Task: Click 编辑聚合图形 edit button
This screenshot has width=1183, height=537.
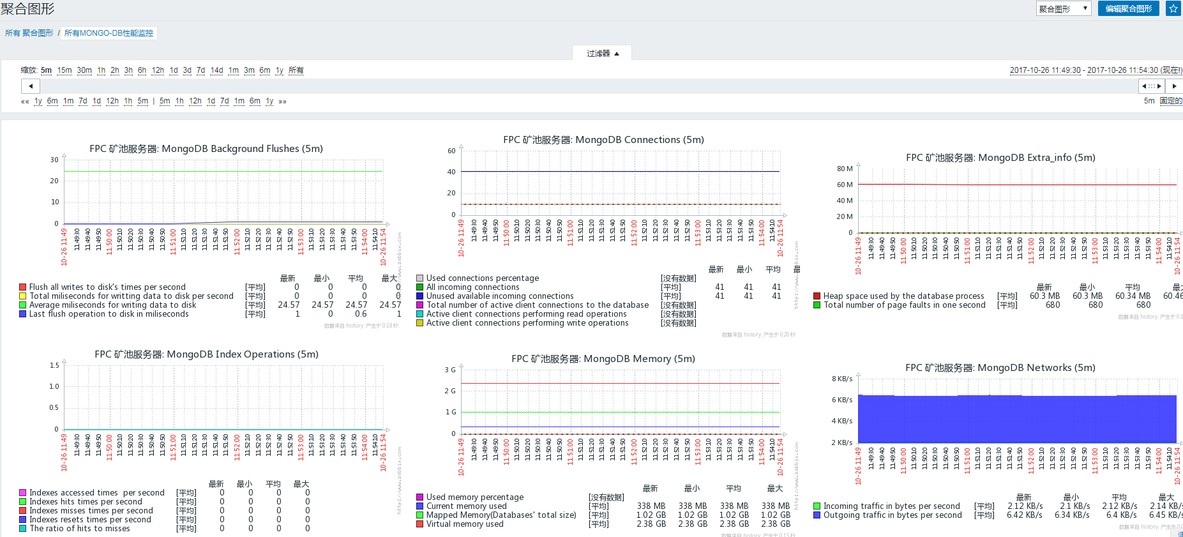Action: pyautogui.click(x=1128, y=8)
